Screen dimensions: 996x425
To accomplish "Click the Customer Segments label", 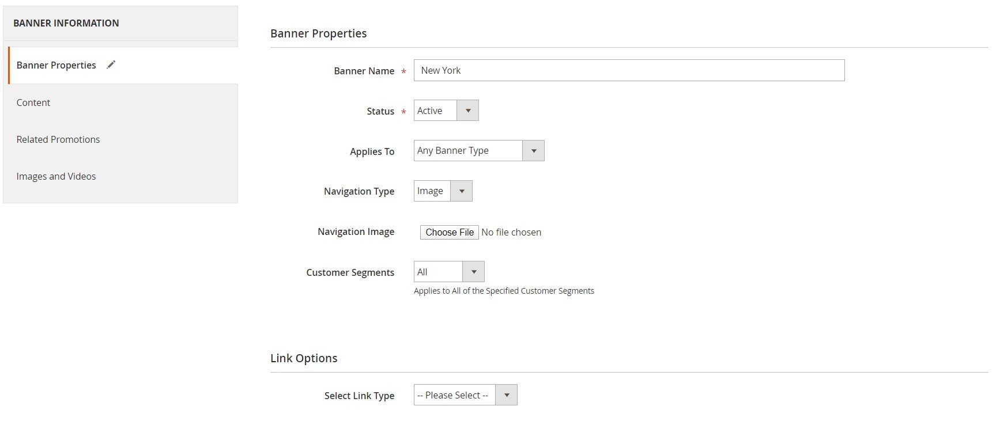I will tap(350, 272).
